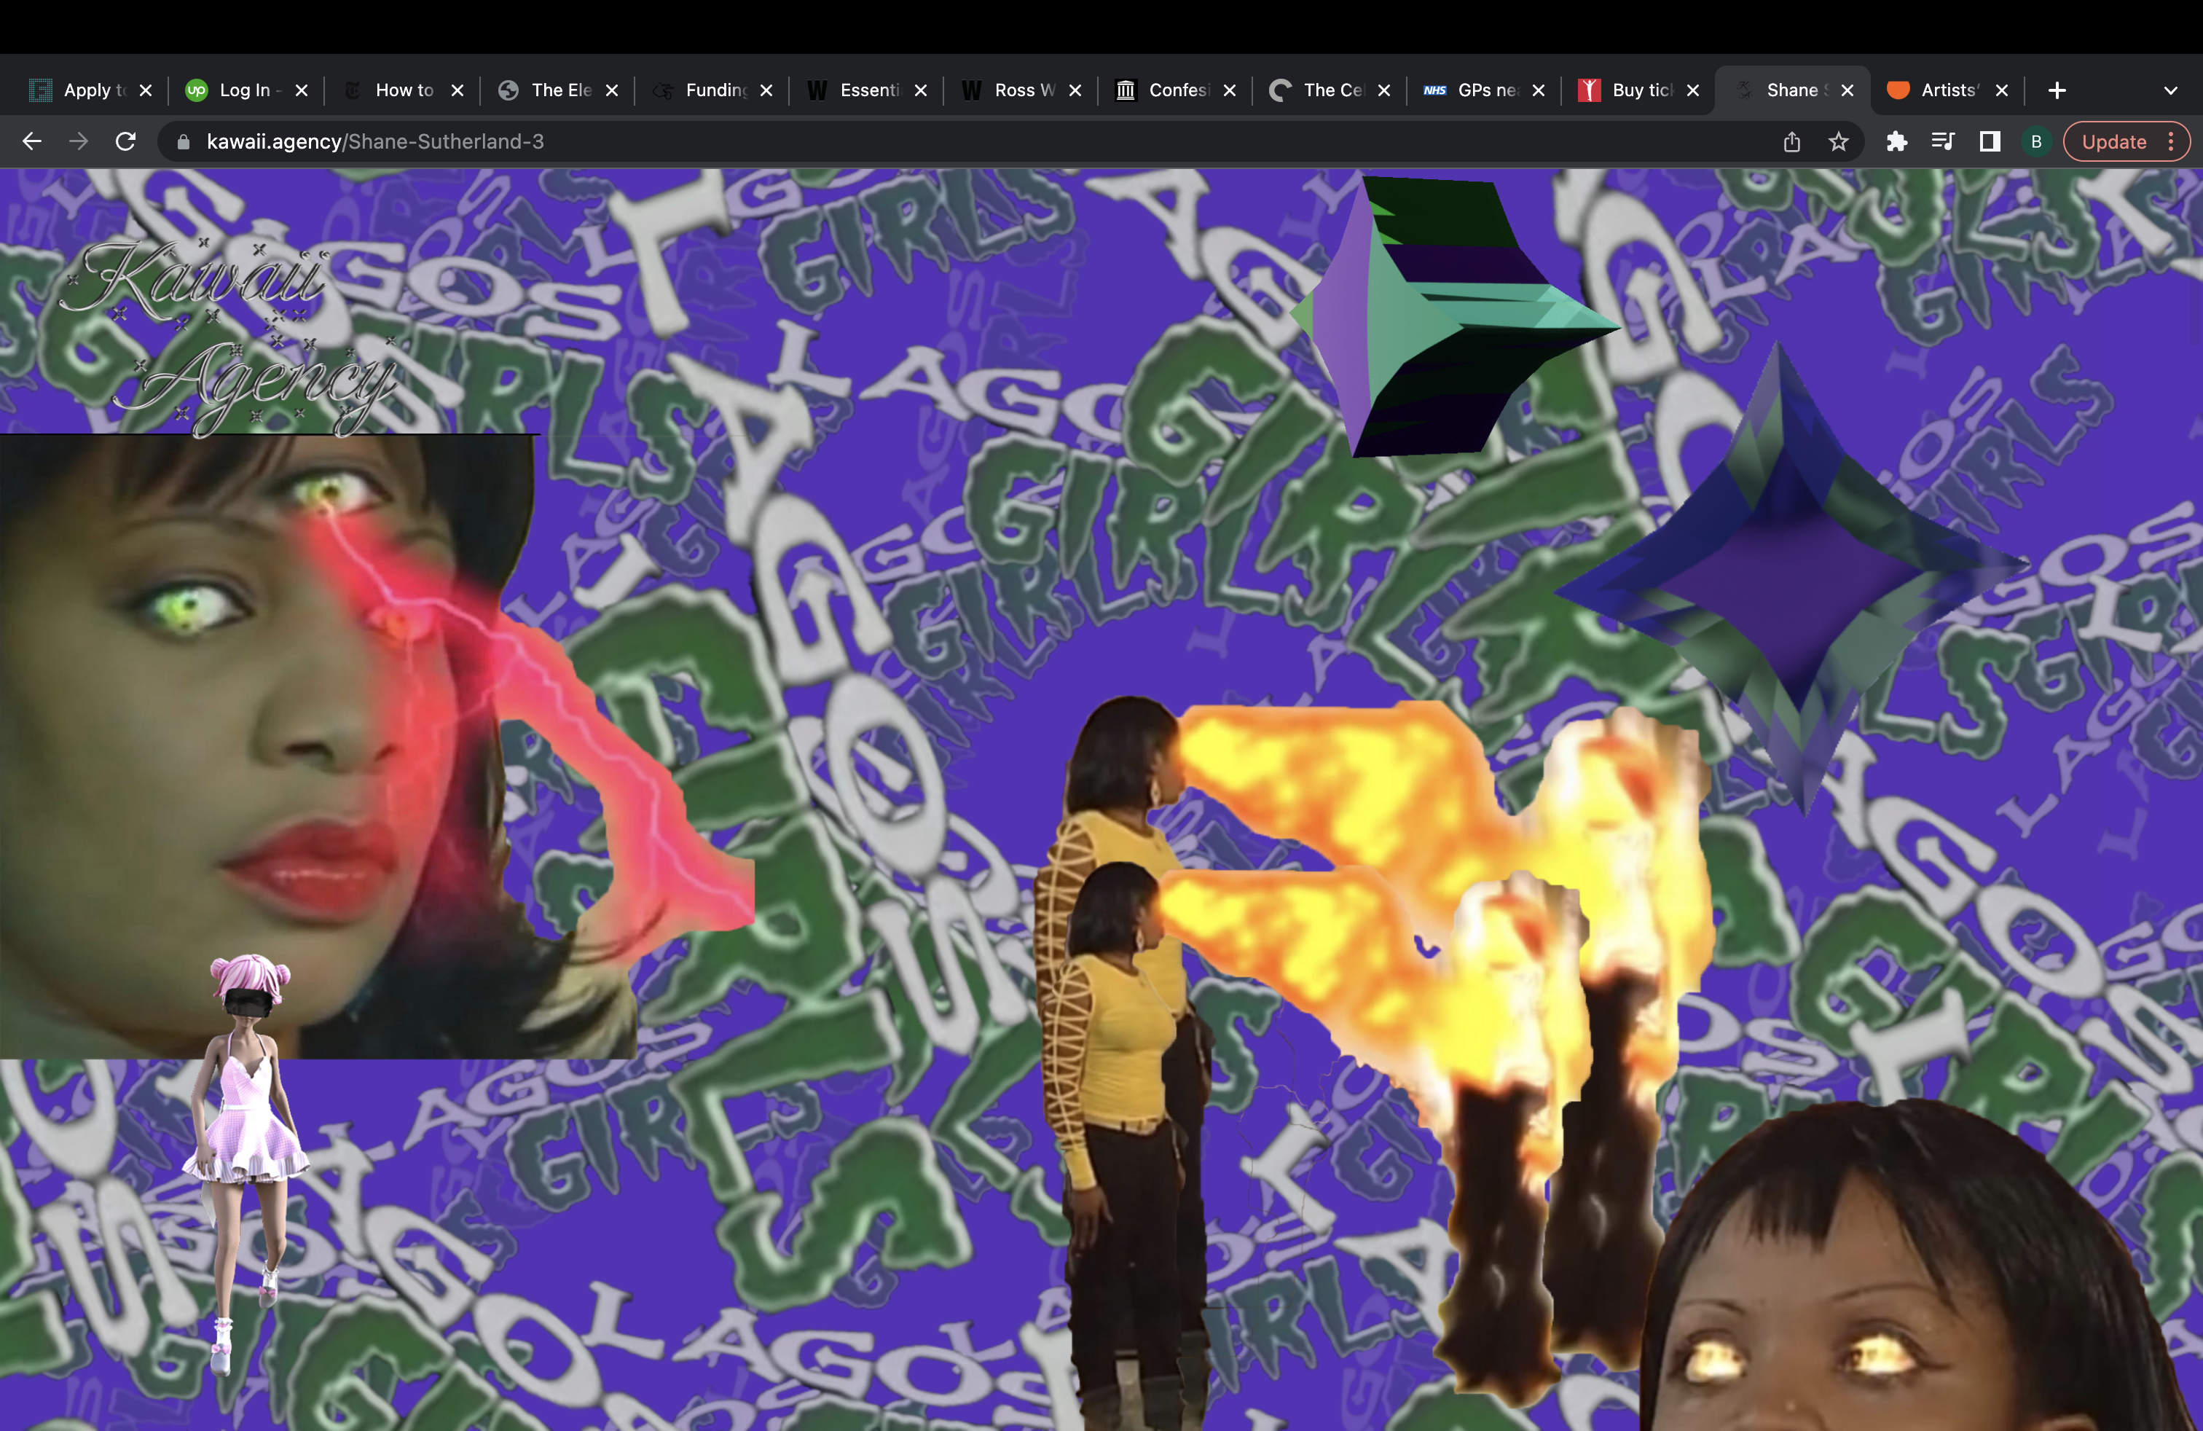The width and height of the screenshot is (2203, 1431).
Task: Reload the current page
Action: click(x=126, y=141)
